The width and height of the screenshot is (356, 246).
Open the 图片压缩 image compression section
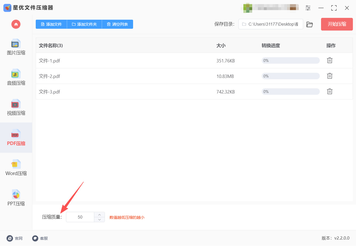(x=16, y=47)
